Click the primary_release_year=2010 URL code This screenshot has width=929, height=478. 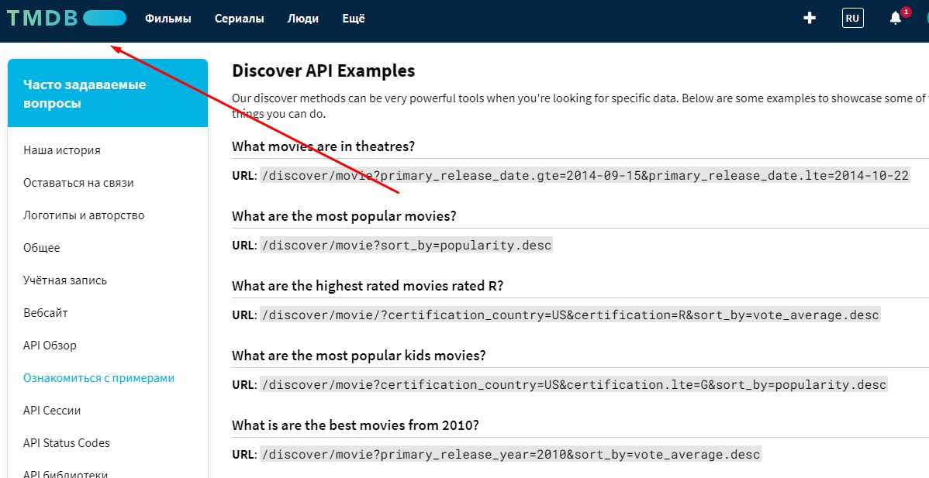[x=510, y=454]
